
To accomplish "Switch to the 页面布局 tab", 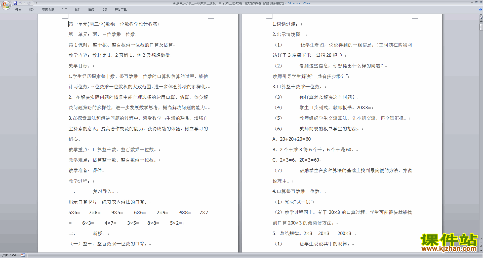I will click(x=48, y=10).
